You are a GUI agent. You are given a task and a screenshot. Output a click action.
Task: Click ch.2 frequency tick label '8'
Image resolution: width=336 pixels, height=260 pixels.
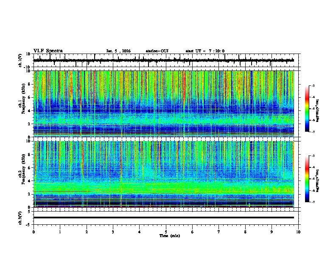pos(30,155)
